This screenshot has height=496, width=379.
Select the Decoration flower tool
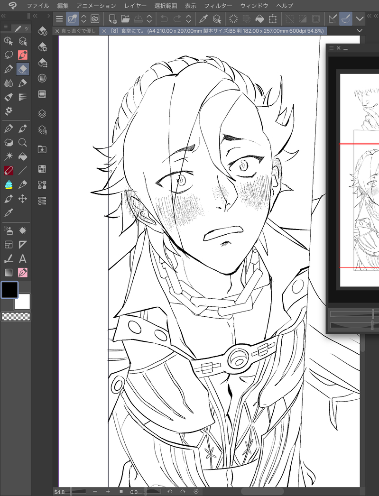click(x=9, y=110)
